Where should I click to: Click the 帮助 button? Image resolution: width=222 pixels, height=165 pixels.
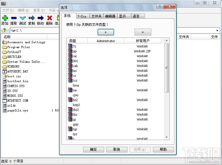[163, 150]
